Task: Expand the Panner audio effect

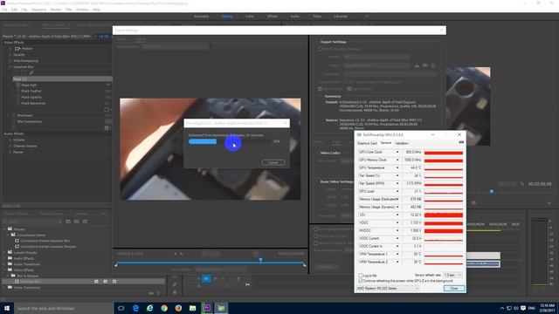Action: pos(10,152)
